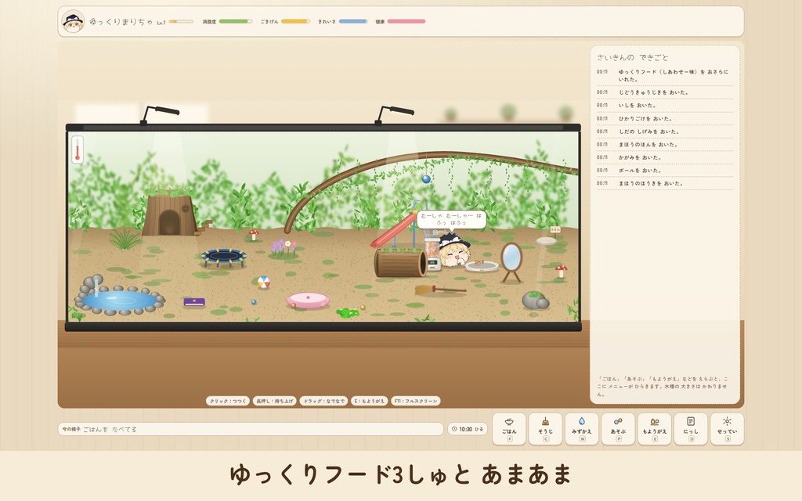Click the tree stump house
The width and height of the screenshot is (802, 501).
point(169,212)
